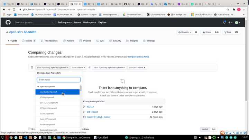Switch to the Wiki tab
The height and width of the screenshot is (140, 249).
pos(100,41)
